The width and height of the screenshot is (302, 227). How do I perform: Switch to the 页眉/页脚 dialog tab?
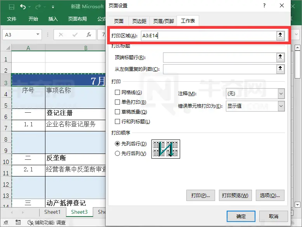[163, 21]
